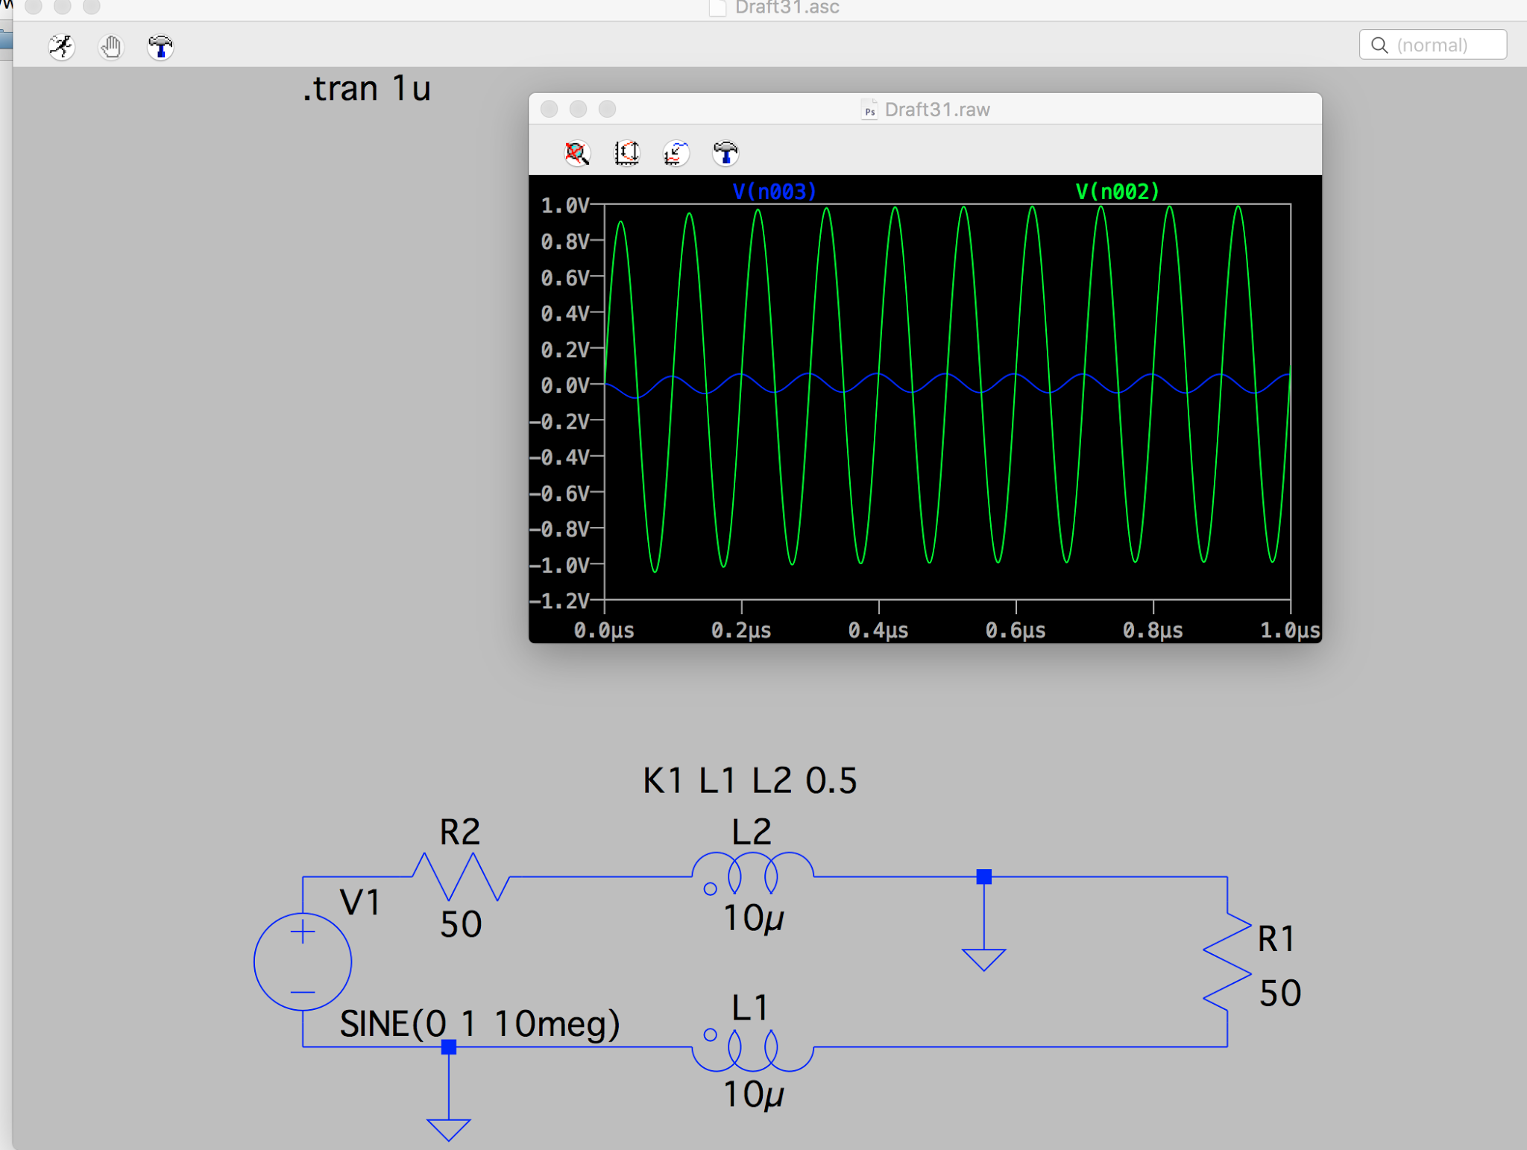This screenshot has width=1527, height=1150.
Task: Click the R2 resistor symbol
Action: pyautogui.click(x=461, y=877)
